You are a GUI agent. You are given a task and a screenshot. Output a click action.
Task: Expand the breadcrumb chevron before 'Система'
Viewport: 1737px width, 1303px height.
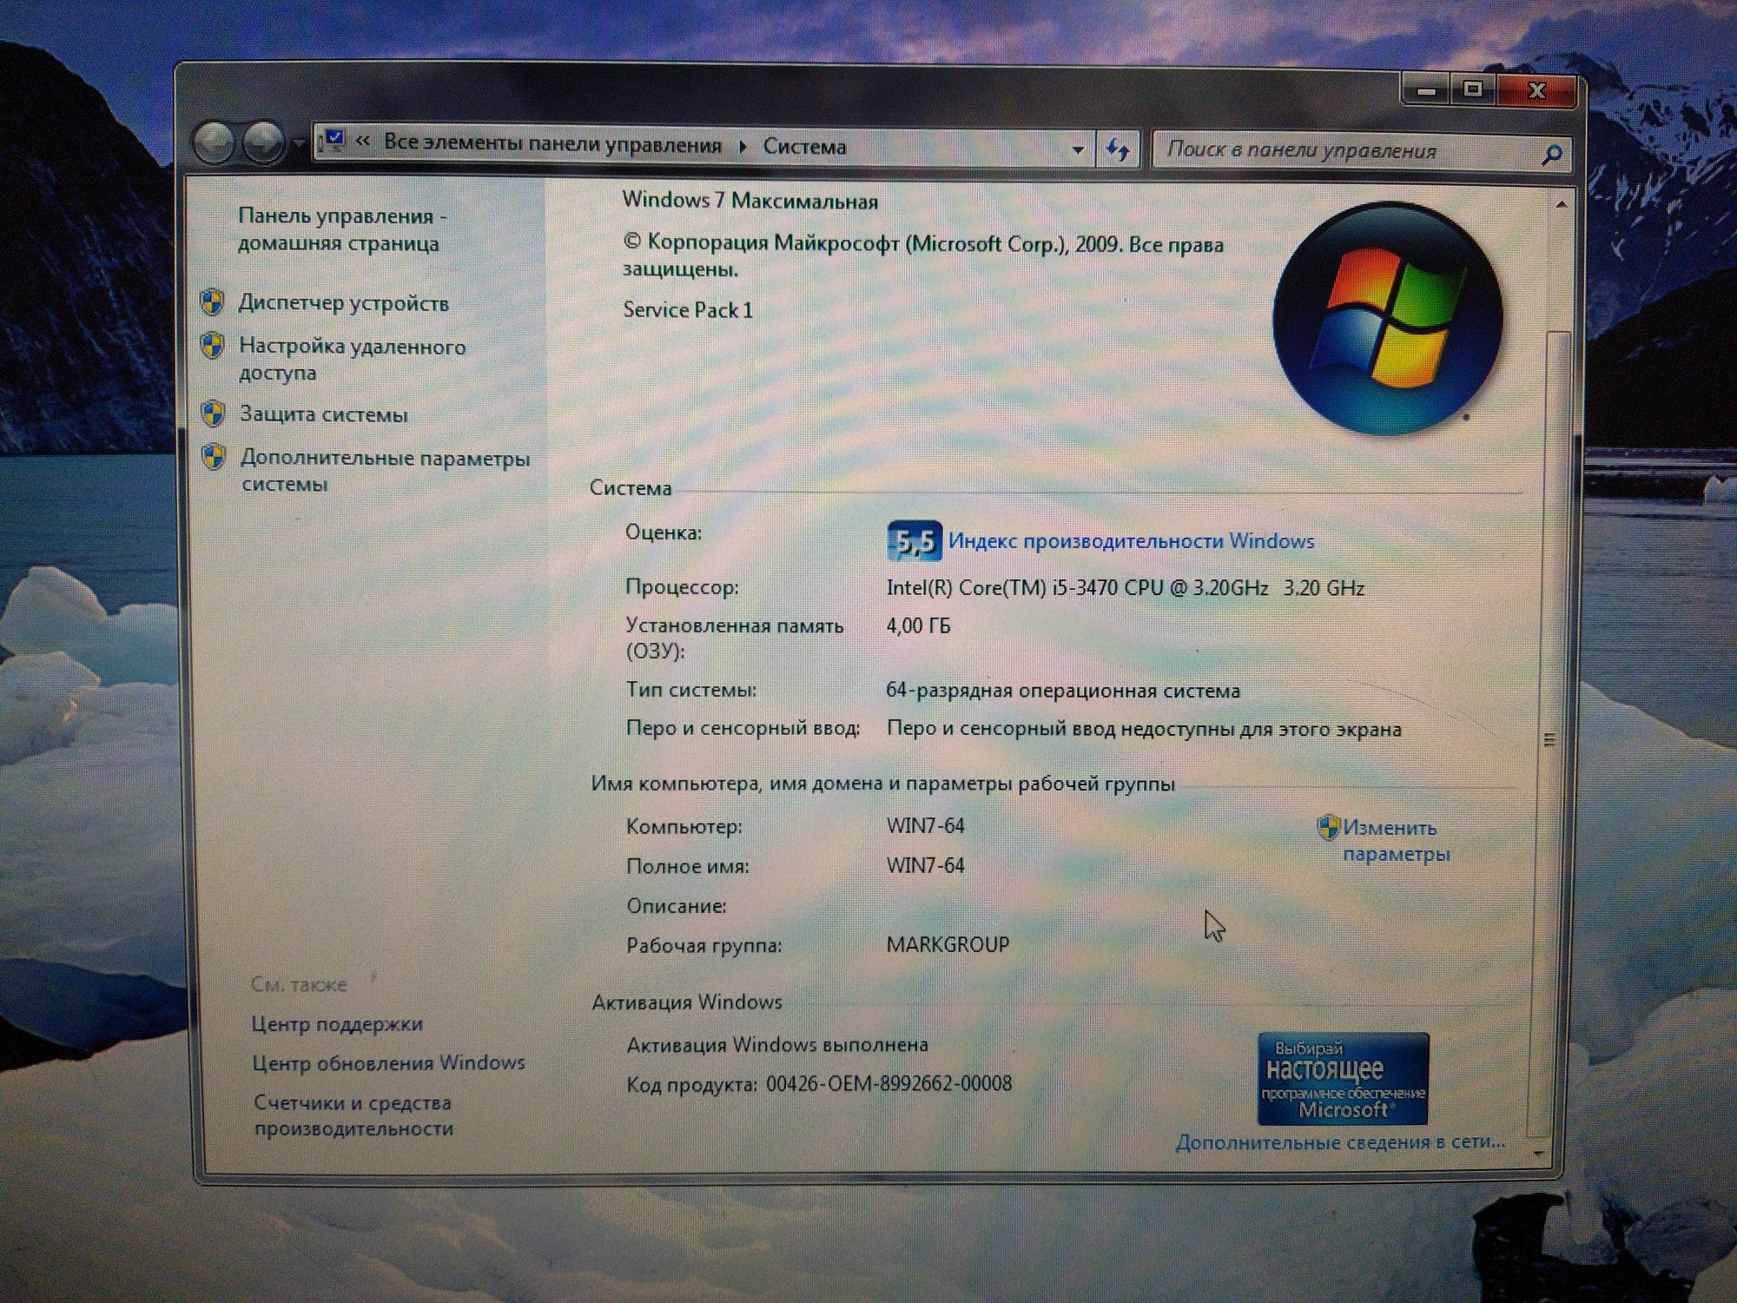pos(743,146)
